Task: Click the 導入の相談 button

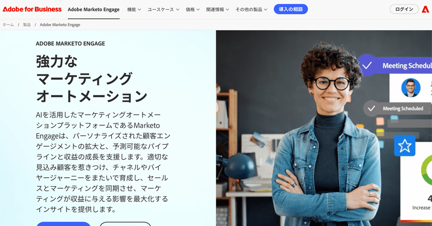Action: coord(291,9)
